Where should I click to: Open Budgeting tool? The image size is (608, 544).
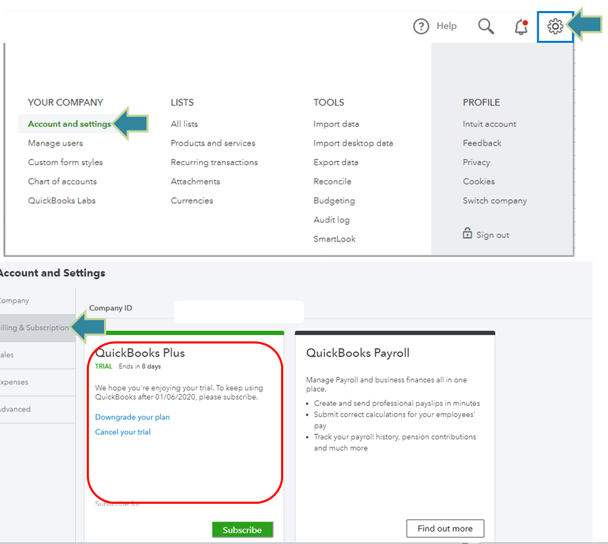(335, 201)
